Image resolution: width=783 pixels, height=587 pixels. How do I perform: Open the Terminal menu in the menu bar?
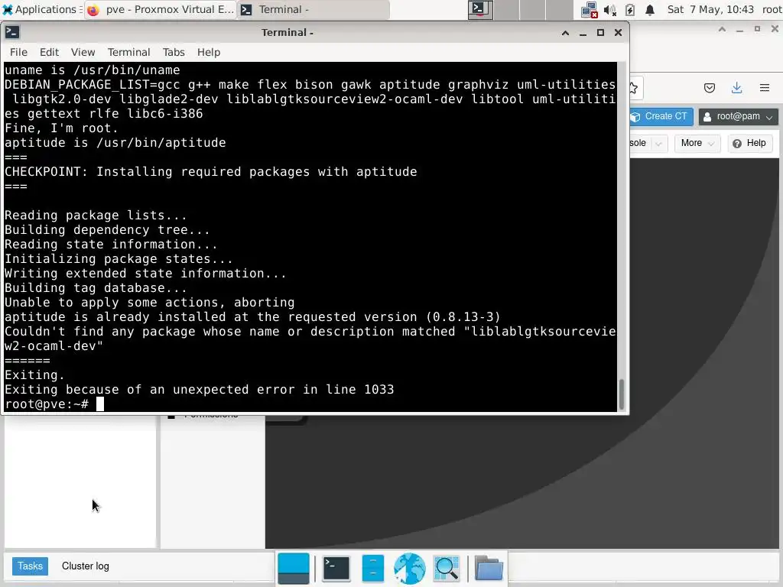pyautogui.click(x=128, y=52)
